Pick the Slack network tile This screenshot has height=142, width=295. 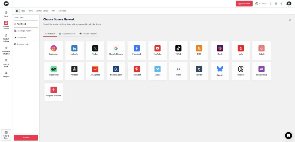tap(220, 48)
